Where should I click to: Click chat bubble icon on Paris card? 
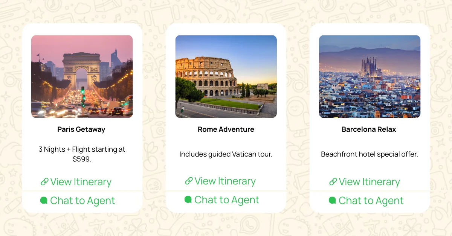44,201
